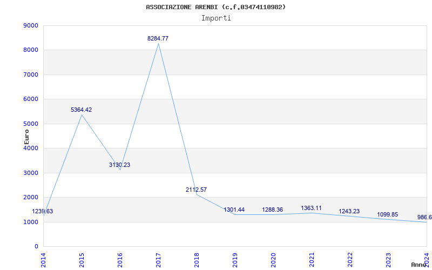The height and width of the screenshot is (270, 432).
Task: Click data label 8284.77
Action: coord(158,38)
